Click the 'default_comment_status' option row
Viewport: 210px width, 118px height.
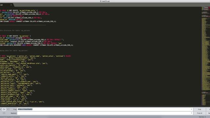[x=17, y=91]
